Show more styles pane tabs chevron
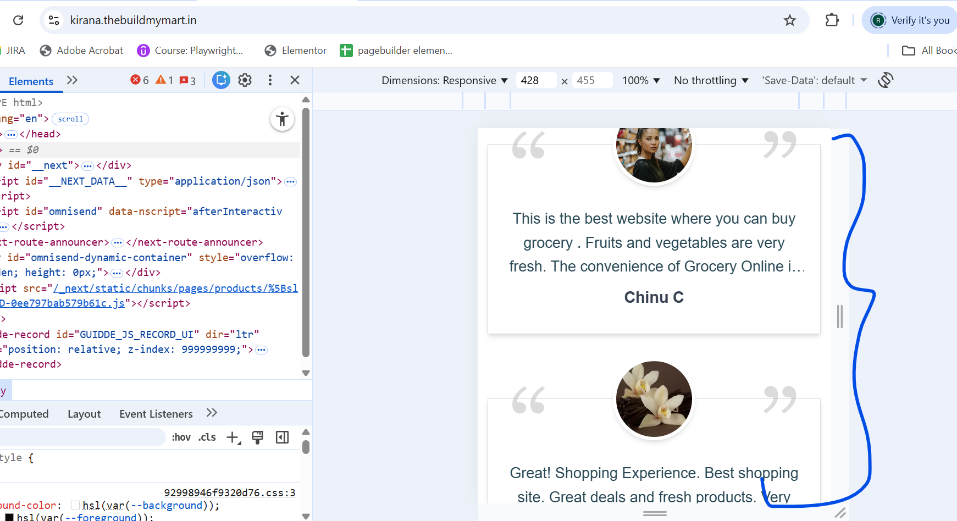This screenshot has height=521, width=957. pyautogui.click(x=212, y=413)
